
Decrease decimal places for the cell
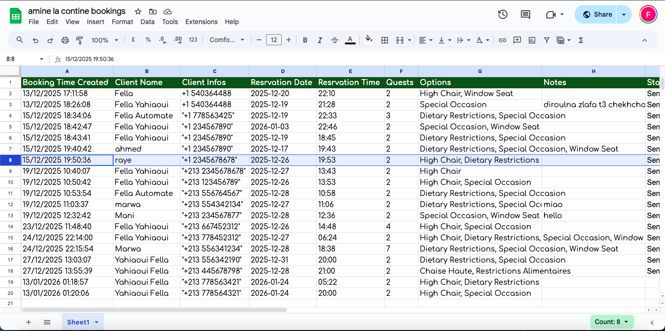tap(162, 40)
